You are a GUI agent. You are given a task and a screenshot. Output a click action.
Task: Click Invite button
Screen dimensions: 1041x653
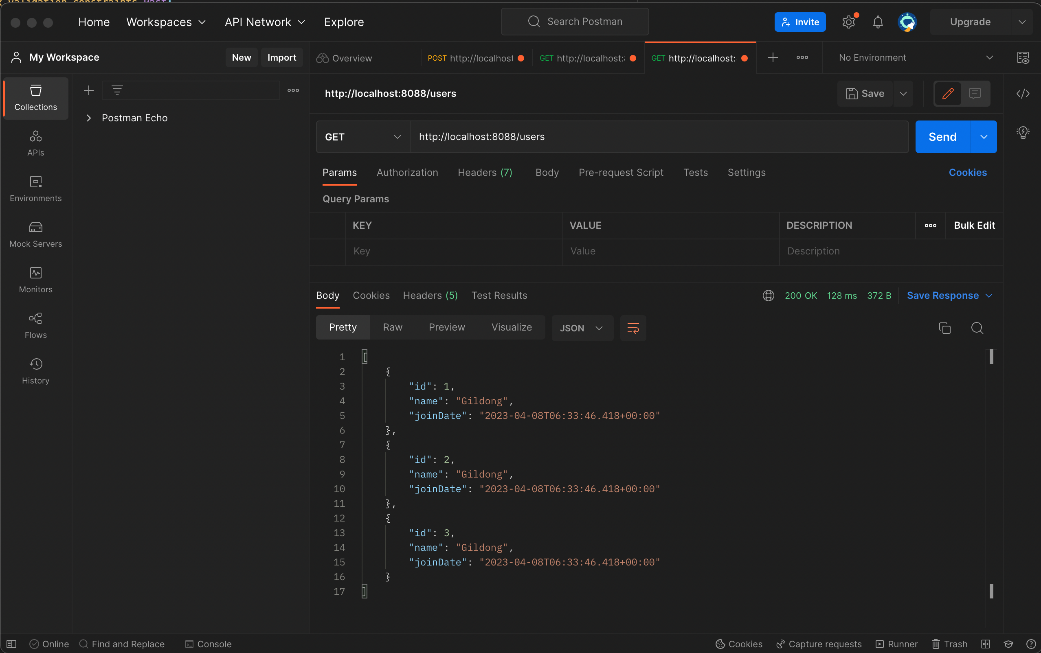[800, 22]
